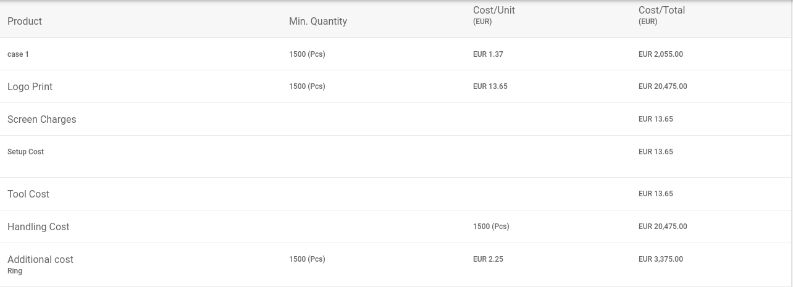Click the Cost/Unit (EUR) column header
Screen dimensions: 793x287
(494, 15)
